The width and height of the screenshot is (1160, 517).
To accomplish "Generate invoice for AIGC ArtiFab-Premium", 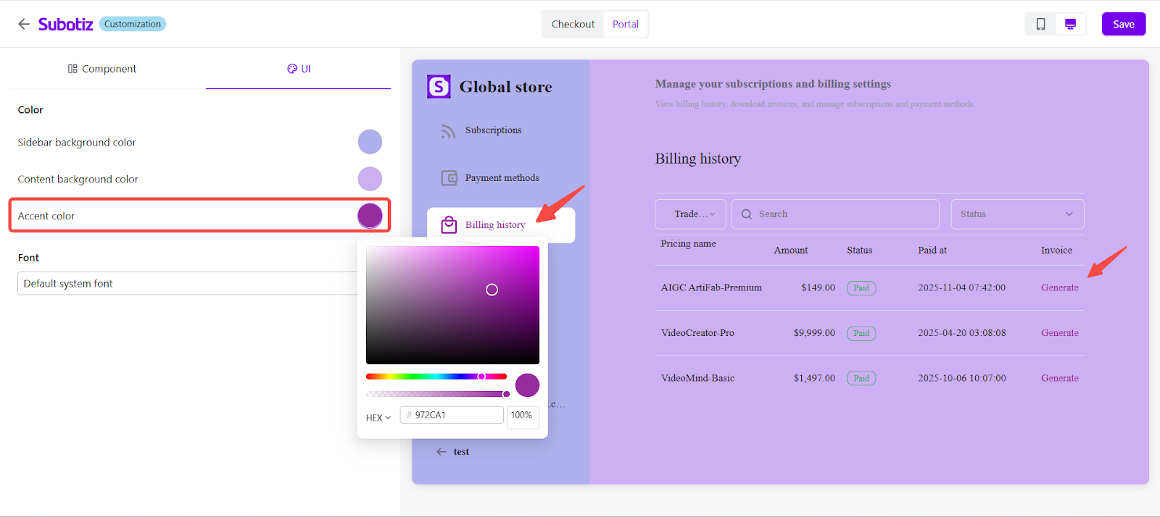I will point(1059,287).
